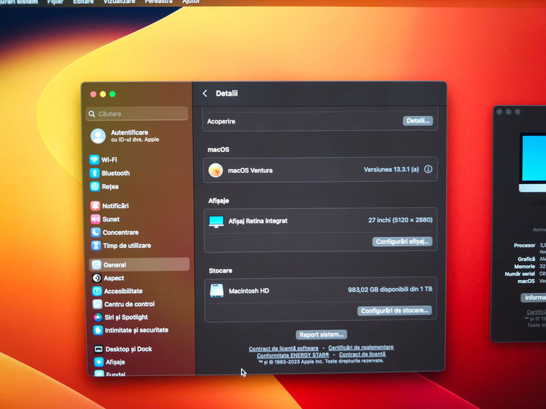Viewport: 546px width, 409px height.
Task: Open Afișaje in the sidebar
Action: 109,362
